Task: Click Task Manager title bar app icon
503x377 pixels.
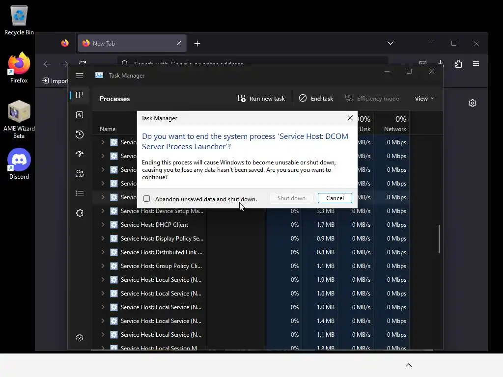Action: [x=99, y=75]
